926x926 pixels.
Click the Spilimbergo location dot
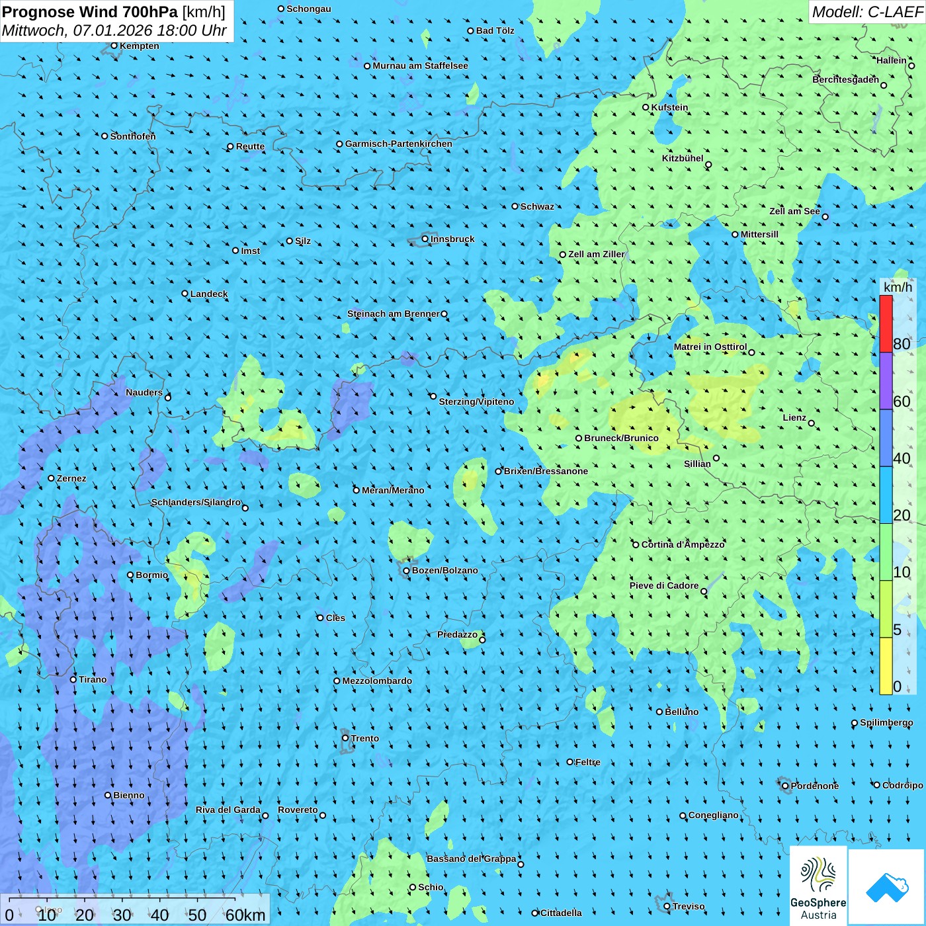coord(855,723)
